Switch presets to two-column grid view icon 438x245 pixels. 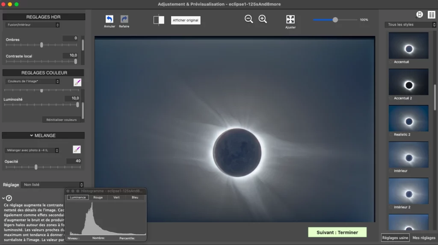click(431, 15)
